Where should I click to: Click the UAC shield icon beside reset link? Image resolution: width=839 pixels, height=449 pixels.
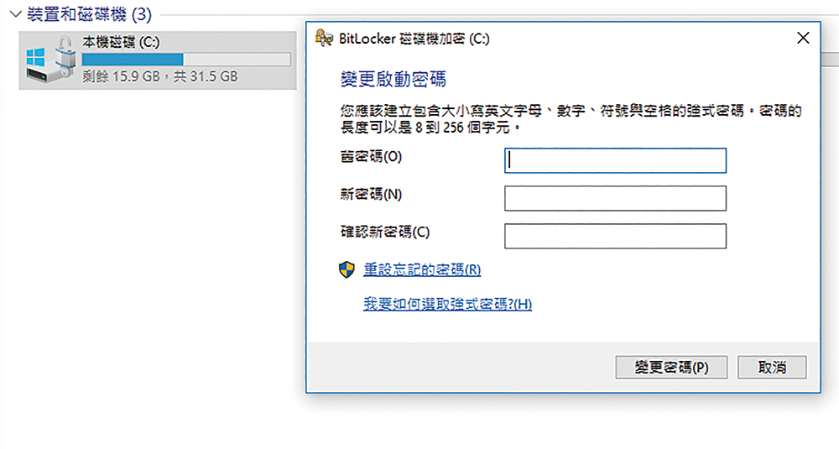347,269
